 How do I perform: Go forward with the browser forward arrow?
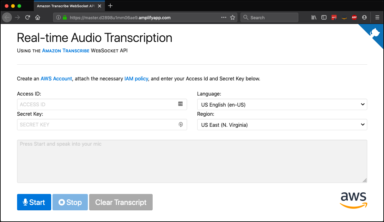click(x=17, y=18)
